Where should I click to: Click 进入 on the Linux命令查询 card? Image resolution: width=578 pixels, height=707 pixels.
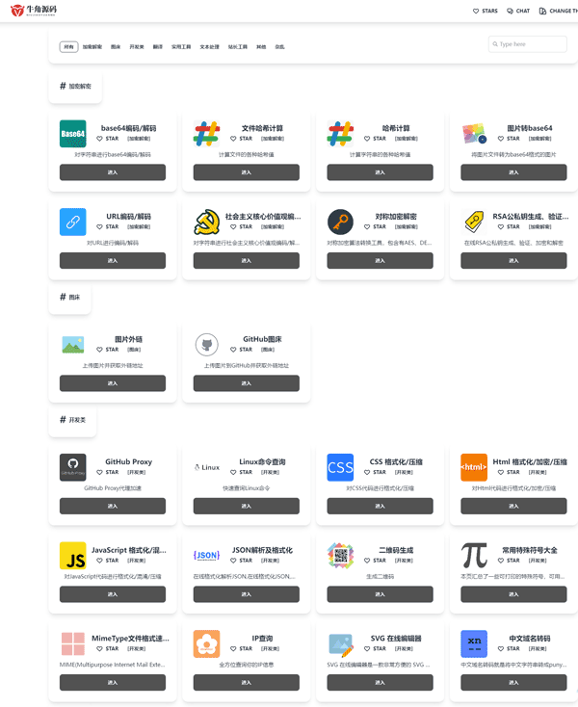point(247,506)
